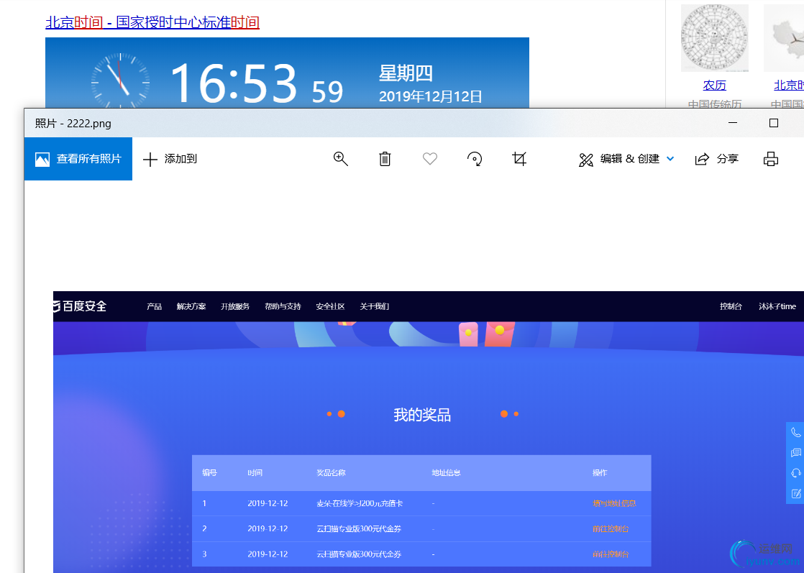Click the 编号 column header
The height and width of the screenshot is (573, 804).
click(x=209, y=472)
